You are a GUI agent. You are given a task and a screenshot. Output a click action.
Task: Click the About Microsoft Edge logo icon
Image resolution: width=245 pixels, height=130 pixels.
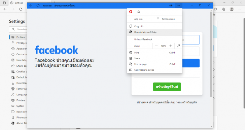[13, 123]
